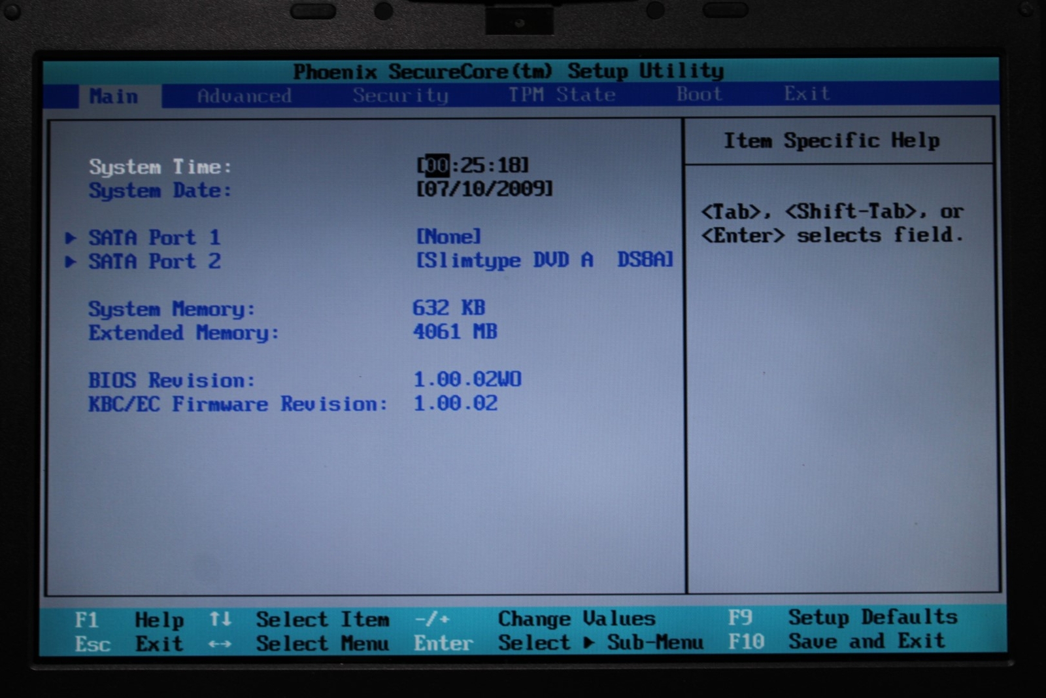
Task: Click the Extended Memory label
Action: (x=184, y=333)
